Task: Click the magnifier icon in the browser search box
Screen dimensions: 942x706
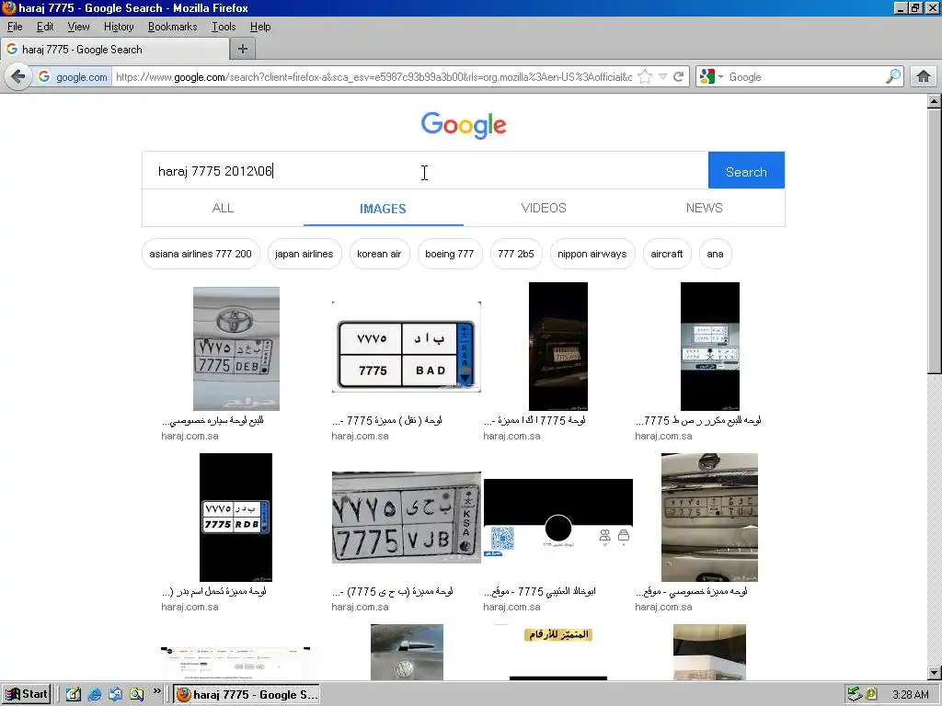Action: click(x=893, y=76)
